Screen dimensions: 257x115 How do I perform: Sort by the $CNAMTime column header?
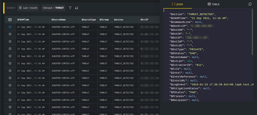[x=23, y=19]
